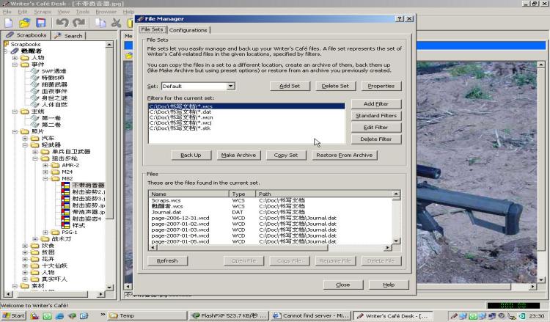Close the File Manager with Close button

tap(343, 285)
